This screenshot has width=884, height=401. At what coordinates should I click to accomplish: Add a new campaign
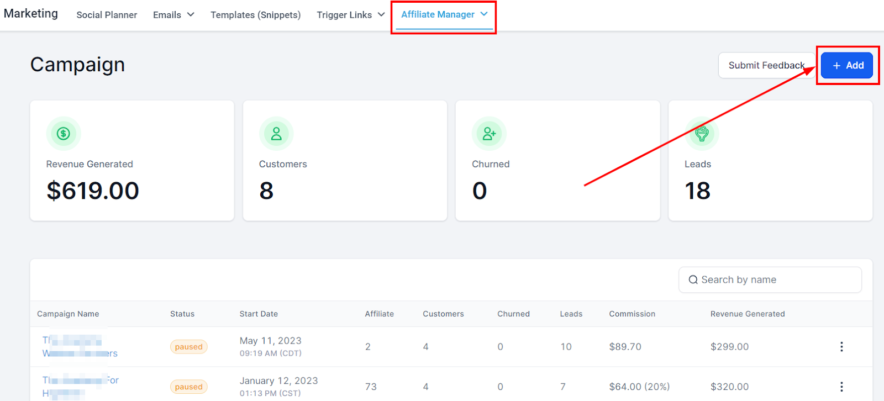click(x=847, y=65)
